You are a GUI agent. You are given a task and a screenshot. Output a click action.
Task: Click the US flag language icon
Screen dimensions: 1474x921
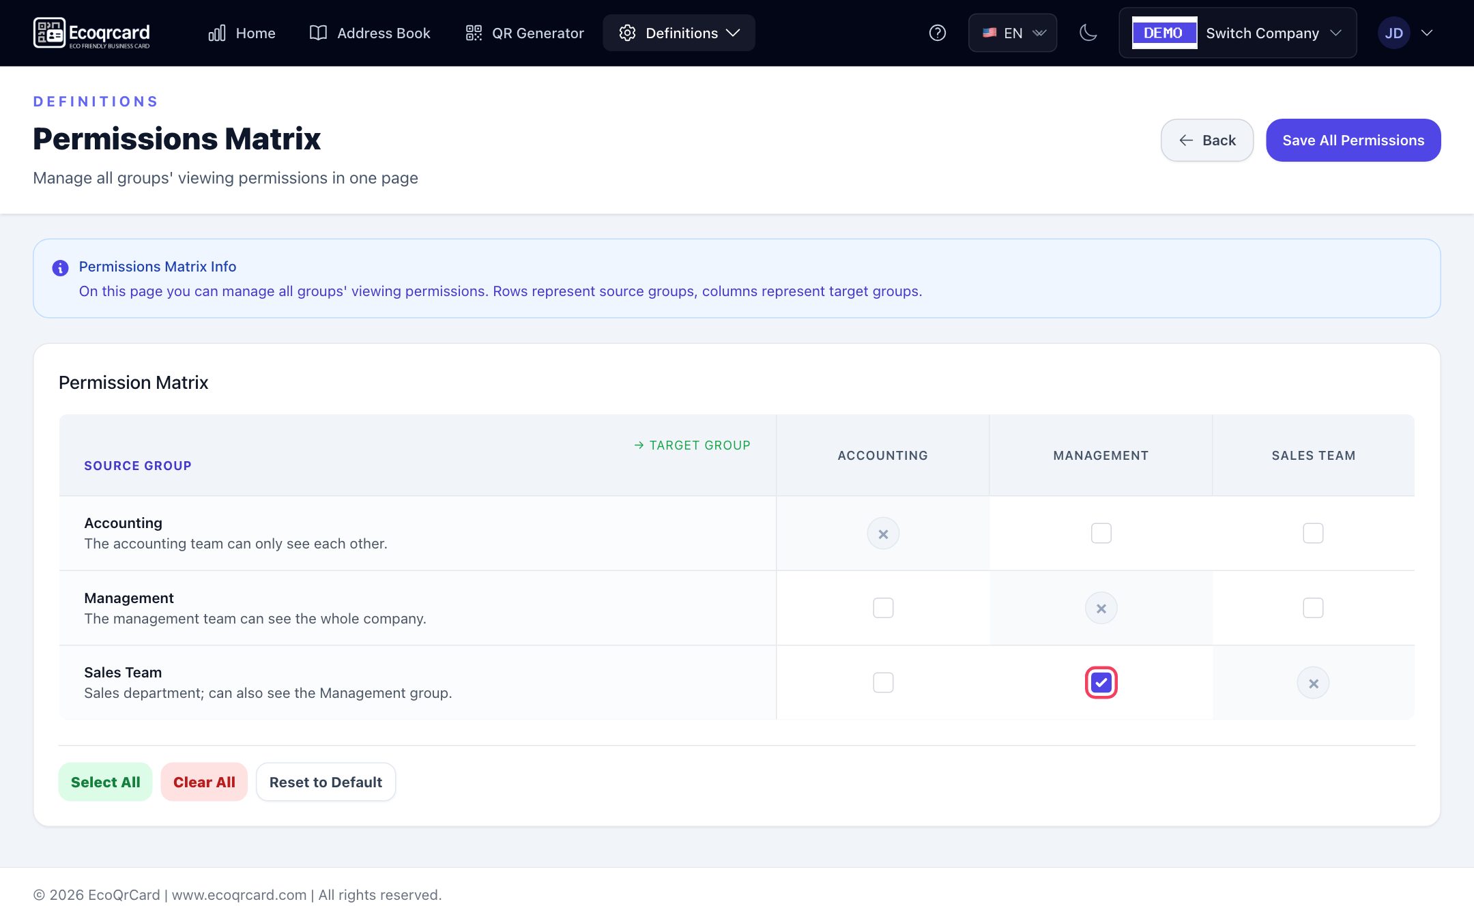pyautogui.click(x=989, y=33)
